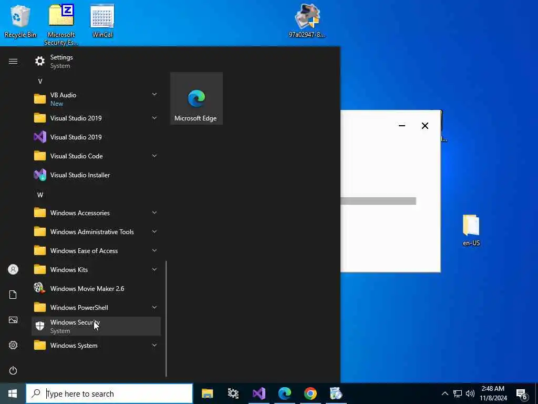Screen dimensions: 538x404
Task: Switch to Visual Studio on taskbar
Action: (x=258, y=393)
